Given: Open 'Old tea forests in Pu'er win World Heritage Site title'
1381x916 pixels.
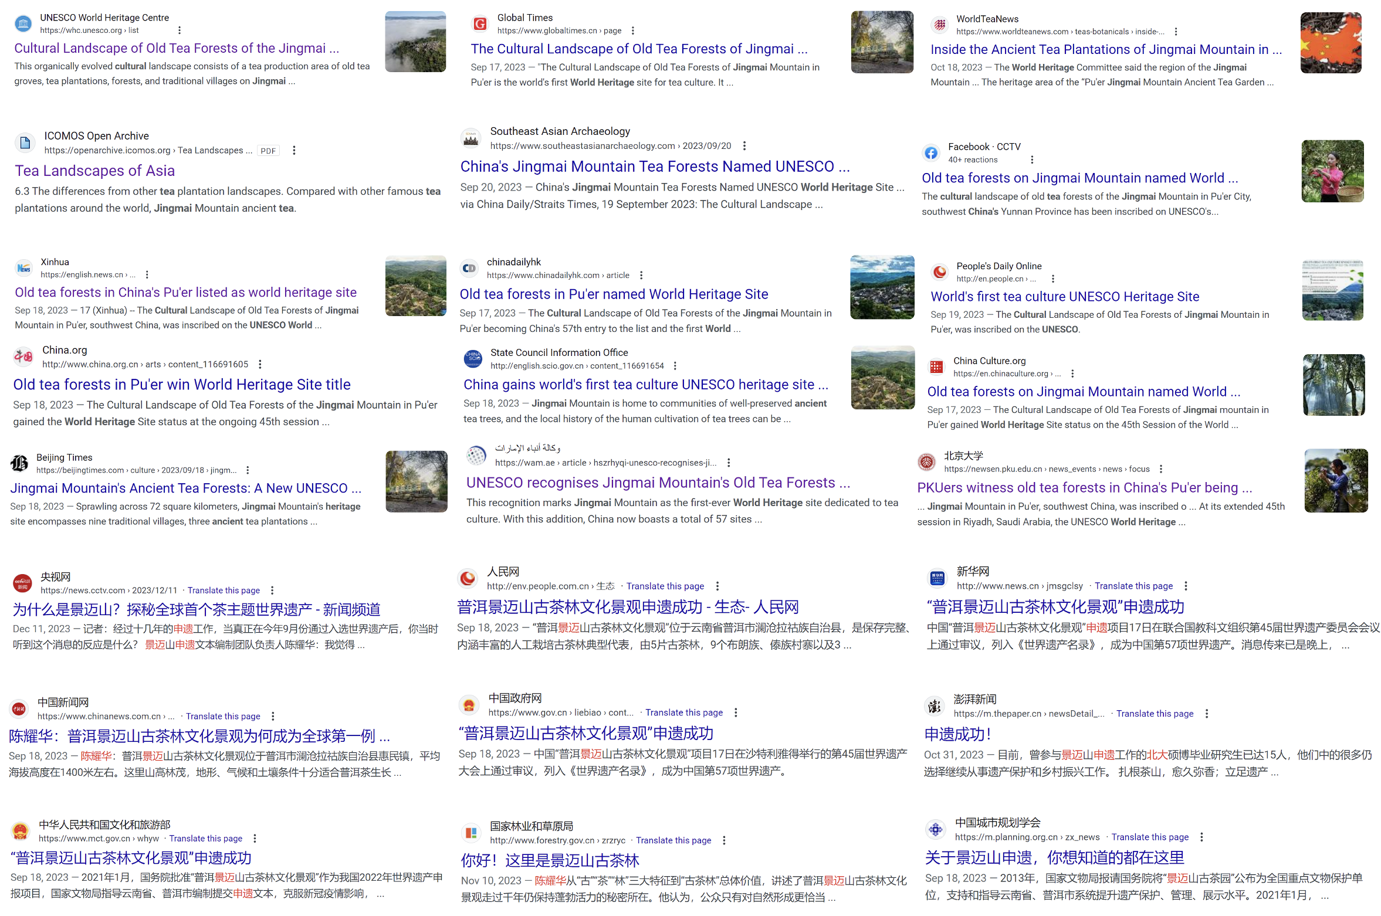Looking at the screenshot, I should pyautogui.click(x=182, y=385).
